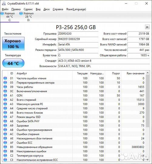
Task: Open the Справка menu
Action: (58, 9)
